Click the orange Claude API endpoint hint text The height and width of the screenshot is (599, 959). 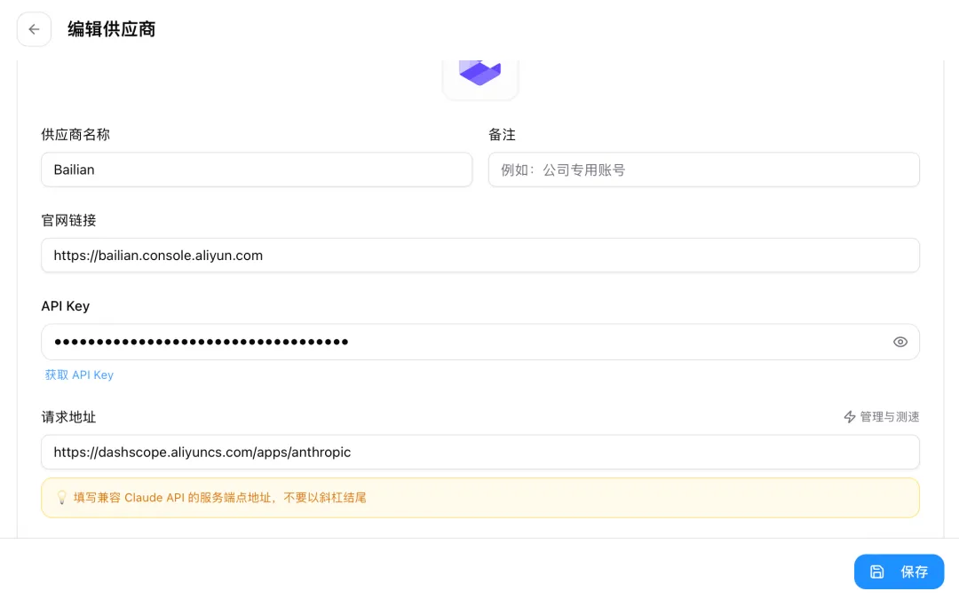(219, 498)
